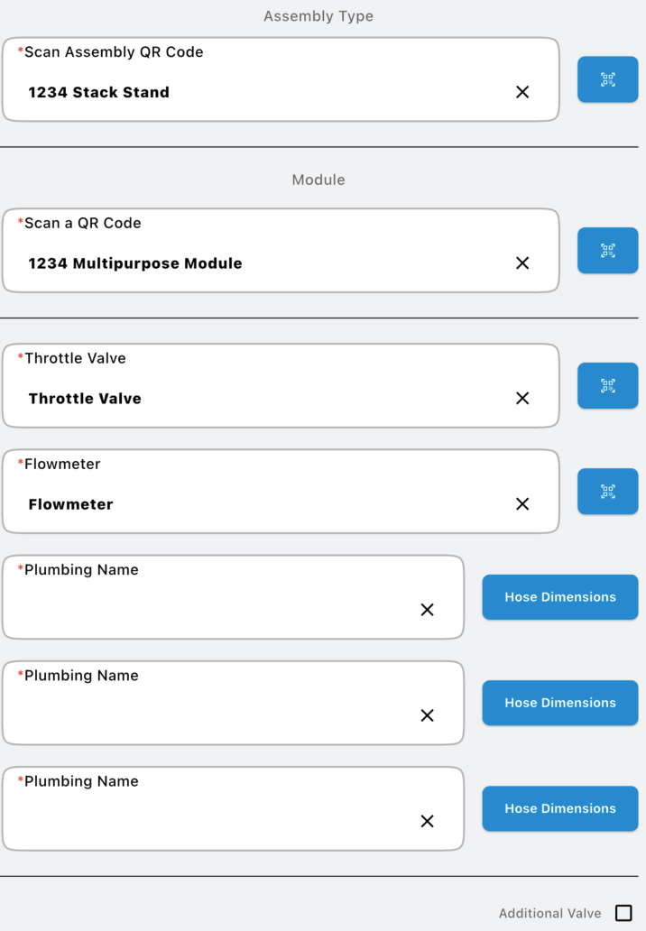Image resolution: width=646 pixels, height=931 pixels.
Task: Open Hose Dimensions for the third Plumbing Name
Action: click(559, 808)
